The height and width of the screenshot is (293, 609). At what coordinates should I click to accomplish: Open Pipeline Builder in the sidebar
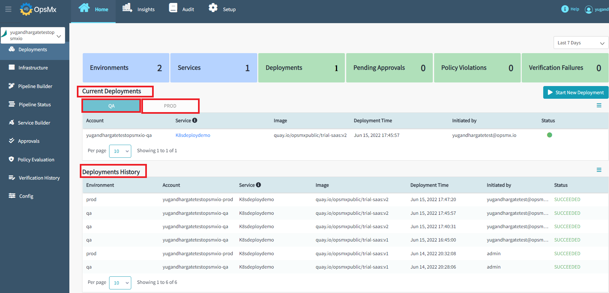[35, 86]
